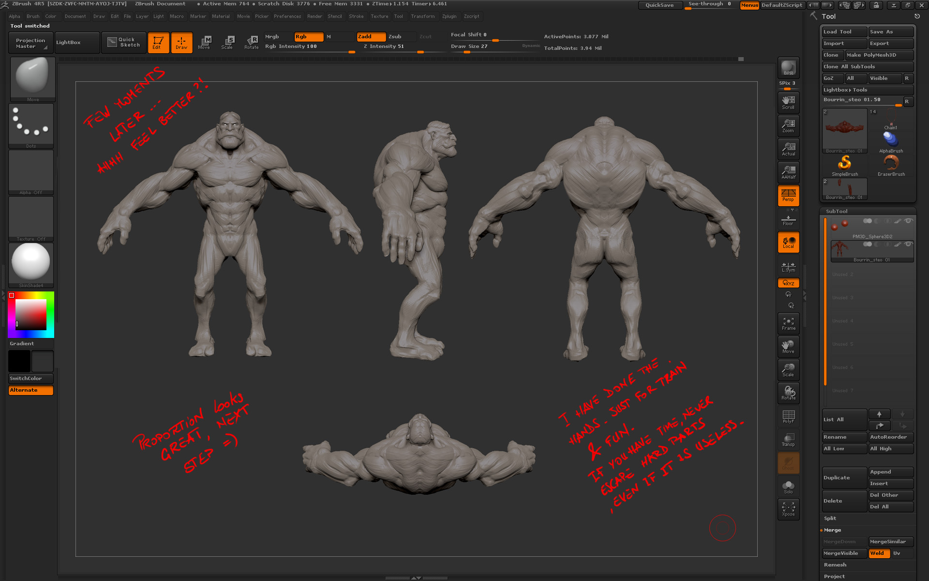Click the lock icon in the title bar
The height and width of the screenshot is (581, 929).
coord(876,5)
